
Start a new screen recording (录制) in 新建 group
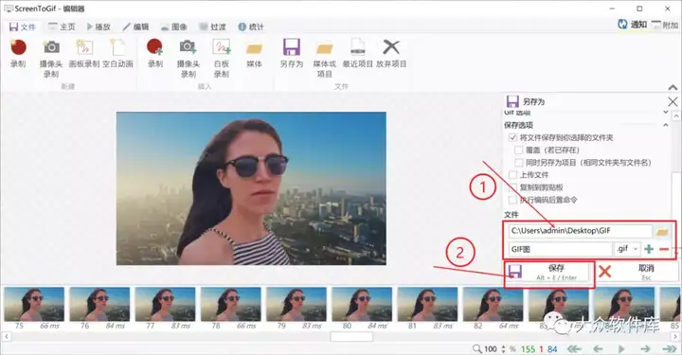(18, 53)
